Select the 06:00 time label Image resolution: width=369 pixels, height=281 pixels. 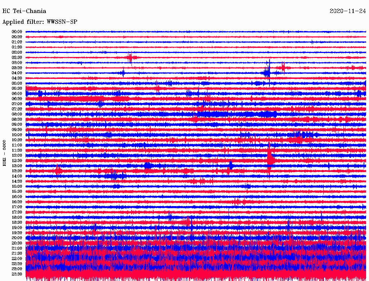pyautogui.click(x=17, y=93)
